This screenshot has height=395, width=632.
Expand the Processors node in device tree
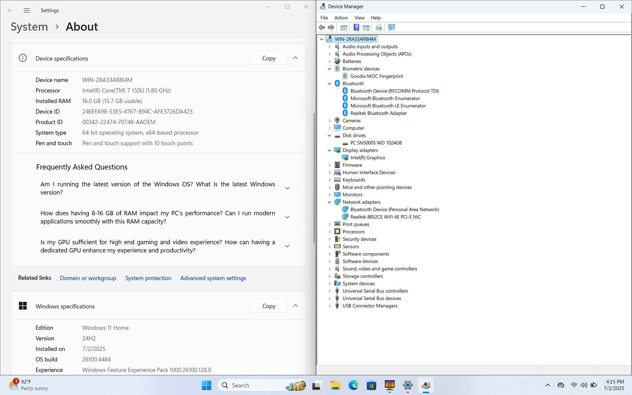click(x=329, y=232)
